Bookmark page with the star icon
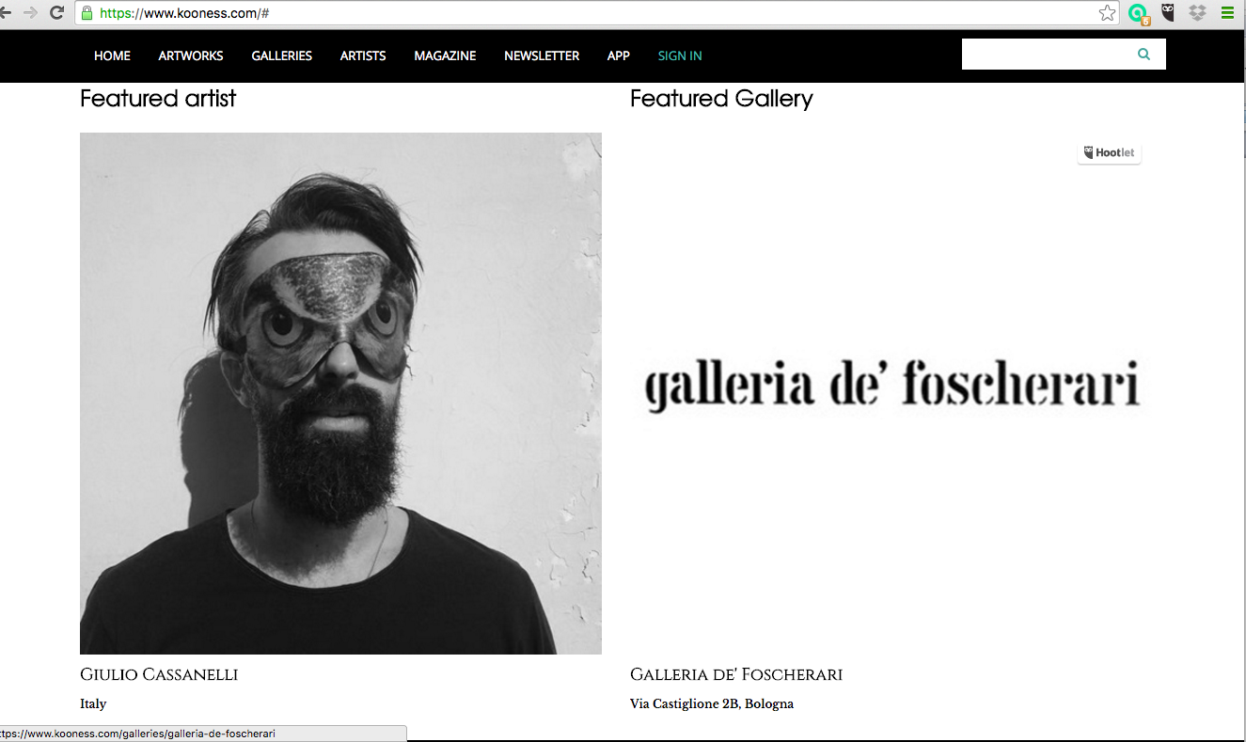Image resolution: width=1246 pixels, height=742 pixels. (1107, 13)
